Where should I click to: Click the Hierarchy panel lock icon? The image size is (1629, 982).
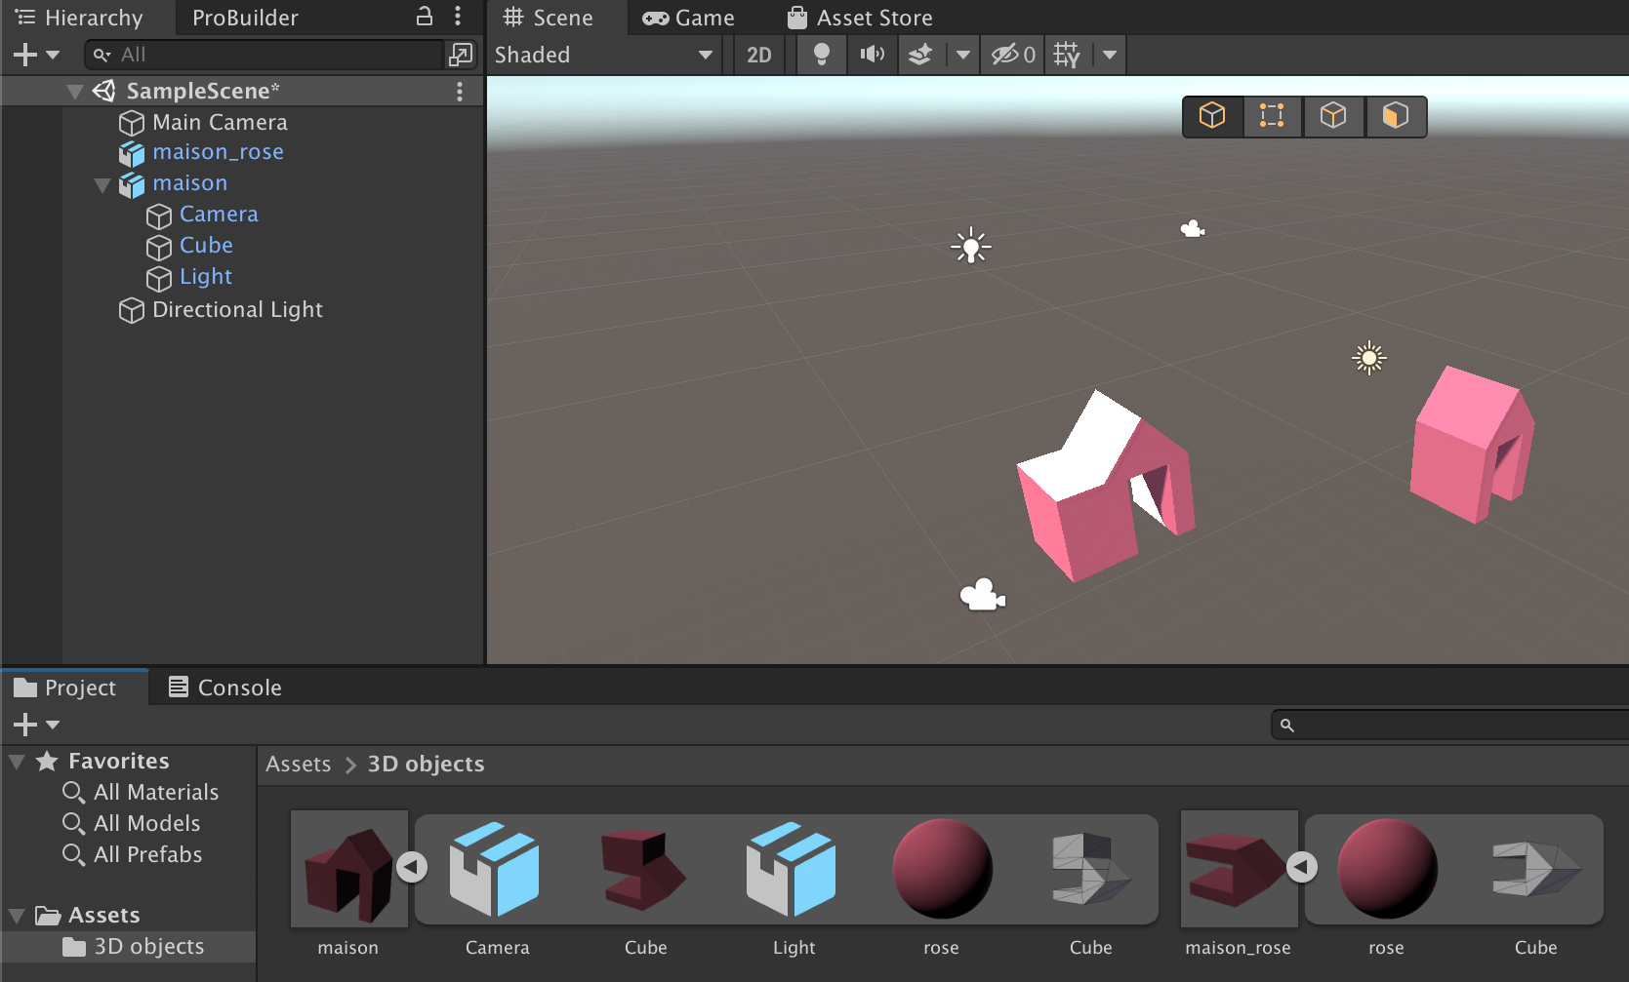pos(425,17)
